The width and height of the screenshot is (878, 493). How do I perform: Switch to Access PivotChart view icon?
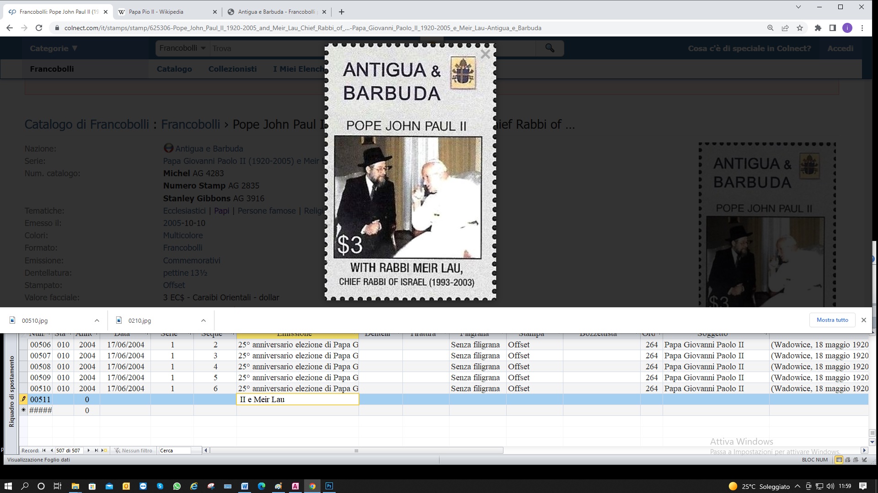point(856,460)
